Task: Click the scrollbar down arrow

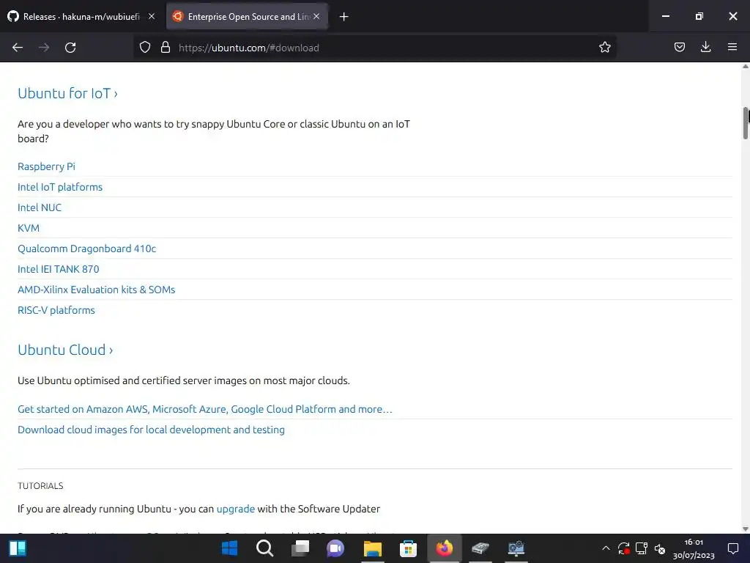Action: click(745, 529)
